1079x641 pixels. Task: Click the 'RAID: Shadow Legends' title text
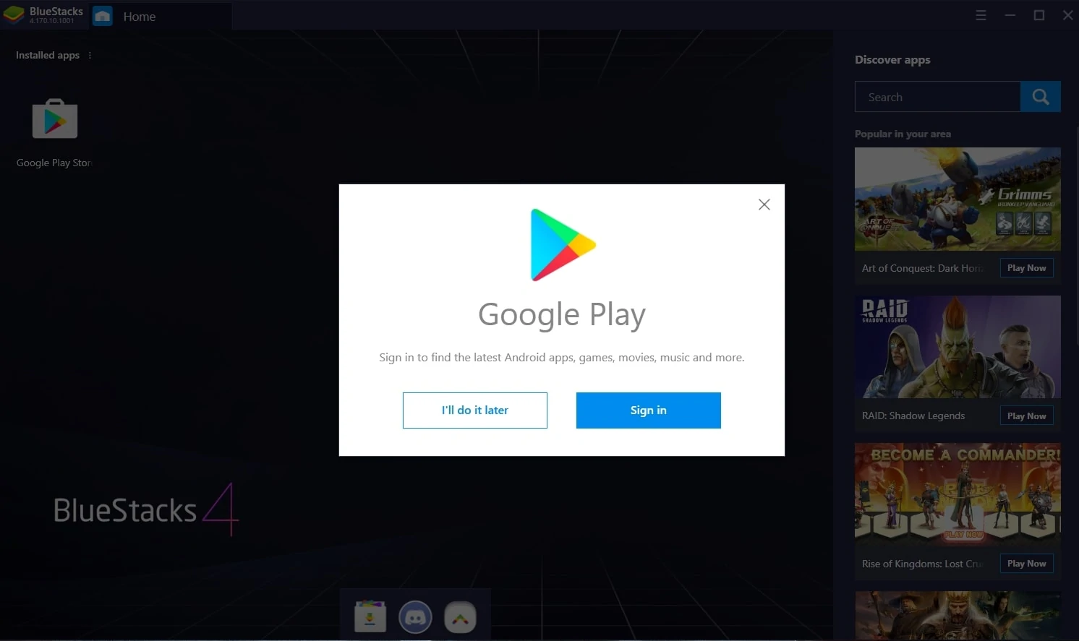click(x=913, y=416)
